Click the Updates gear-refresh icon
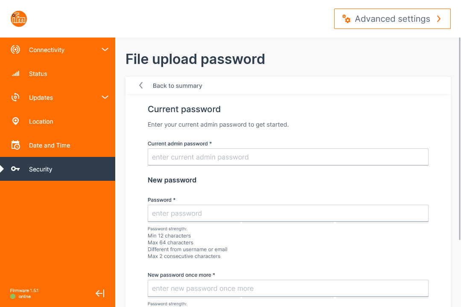 (x=15, y=98)
